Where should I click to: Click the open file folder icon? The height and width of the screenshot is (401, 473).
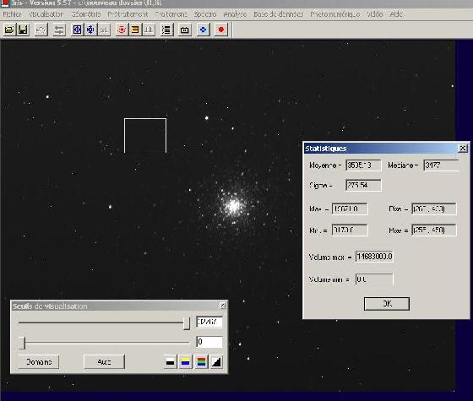pos(9,30)
